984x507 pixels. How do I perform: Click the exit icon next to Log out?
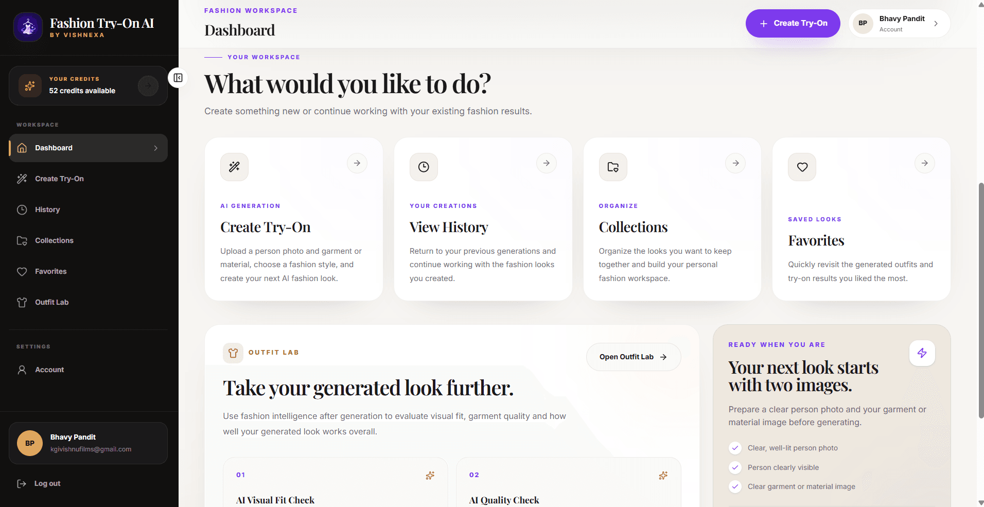click(22, 483)
